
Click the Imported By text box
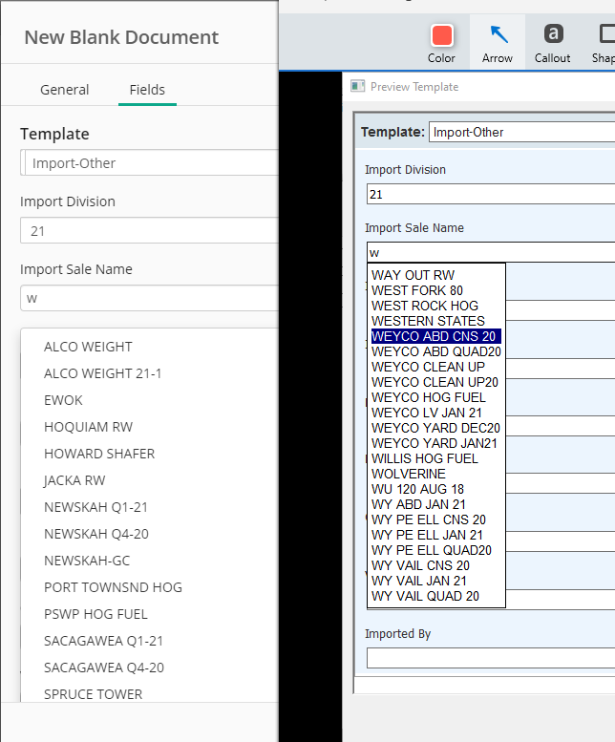coord(491,658)
